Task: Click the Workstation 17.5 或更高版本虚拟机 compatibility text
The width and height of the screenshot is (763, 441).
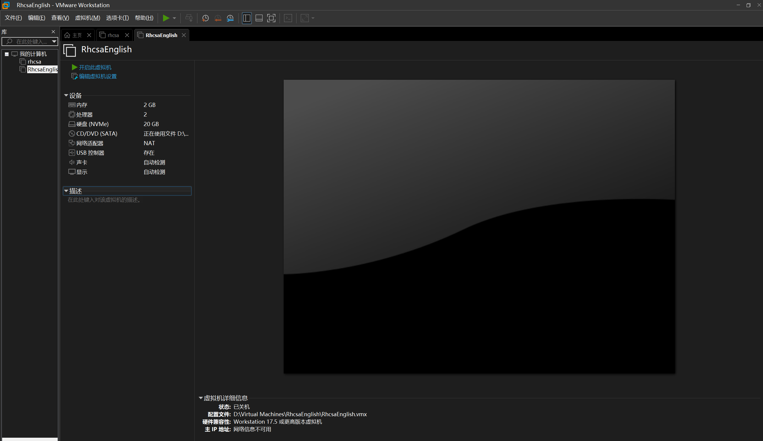Action: click(277, 422)
